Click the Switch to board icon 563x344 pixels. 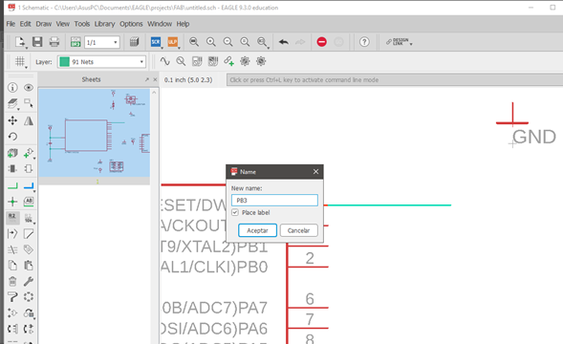[76, 42]
